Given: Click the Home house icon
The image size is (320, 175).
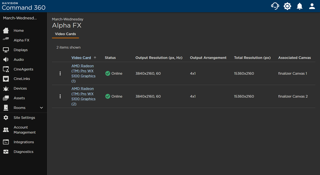Looking at the screenshot, I should click(6, 31).
